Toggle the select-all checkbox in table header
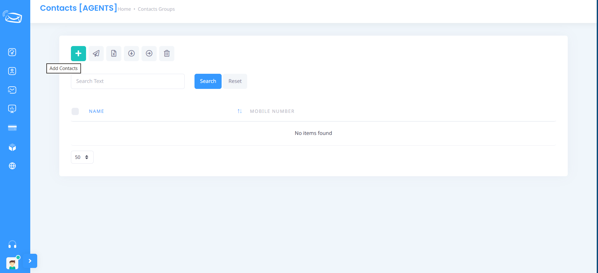598x273 pixels. point(75,111)
